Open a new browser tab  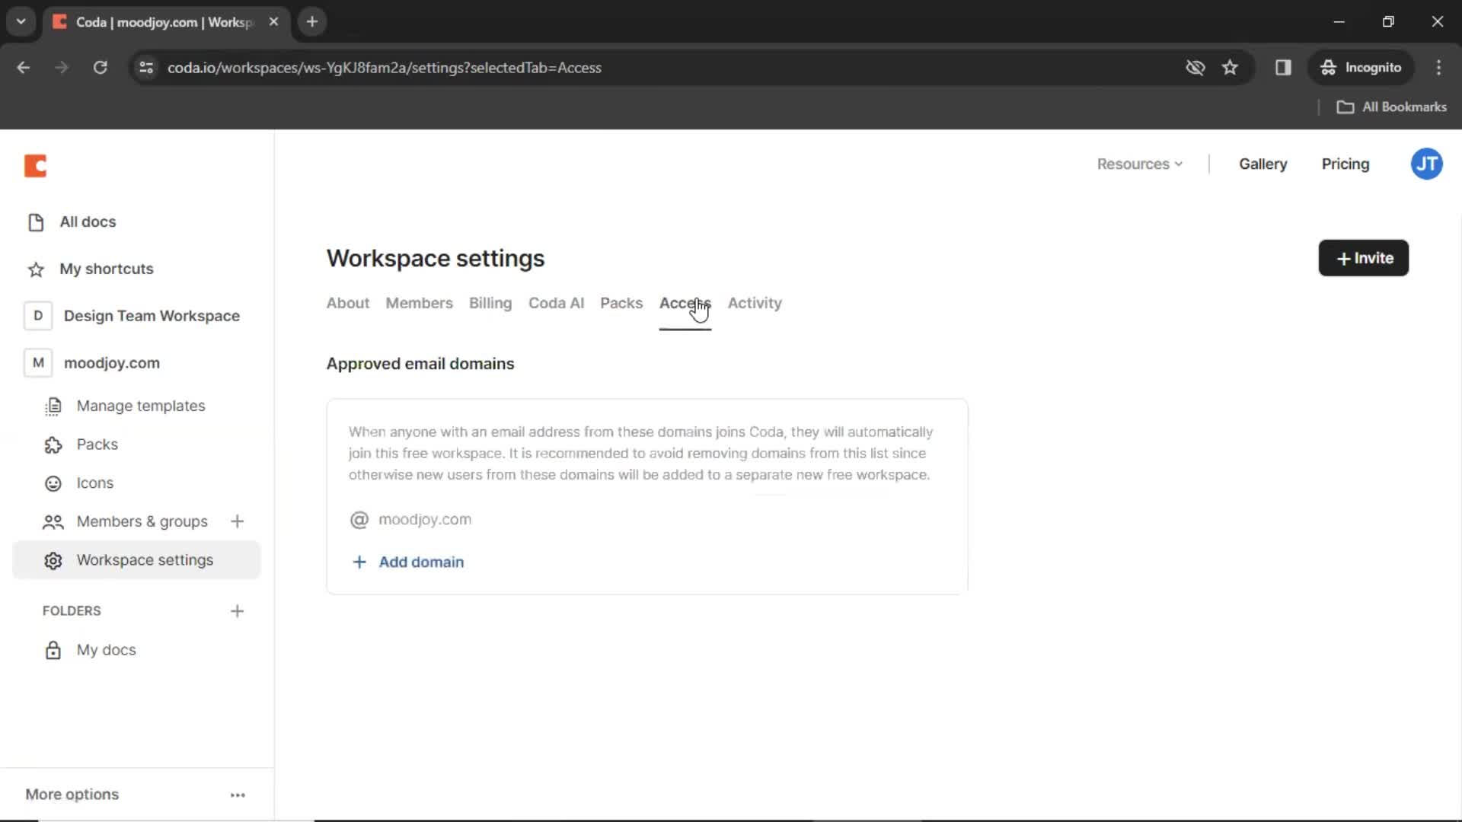(x=311, y=22)
